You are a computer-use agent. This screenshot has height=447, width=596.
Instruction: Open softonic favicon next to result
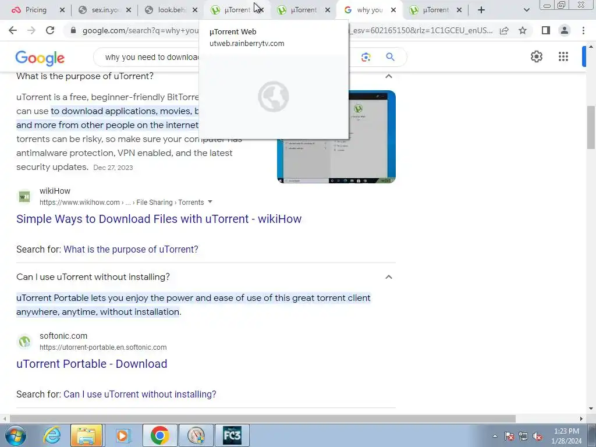pos(24,341)
